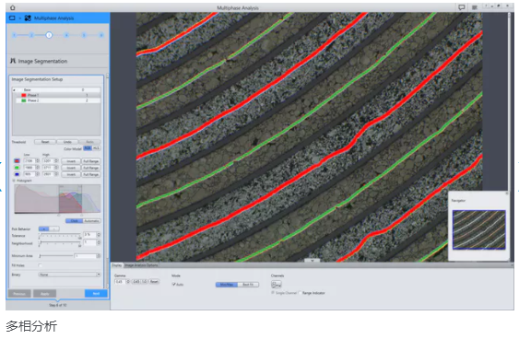Viewport: 519px width, 339px height.
Task: Click the Multiphase Analysis workflow icon
Action: click(x=28, y=18)
